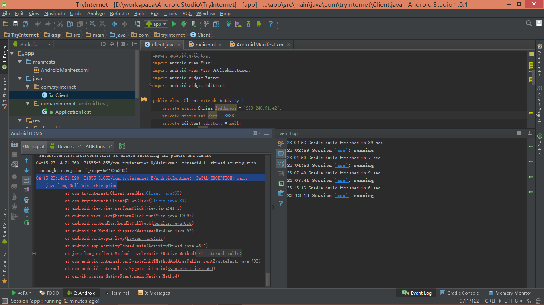
Task: Click the search magnifier at top right
Action: 529,23
